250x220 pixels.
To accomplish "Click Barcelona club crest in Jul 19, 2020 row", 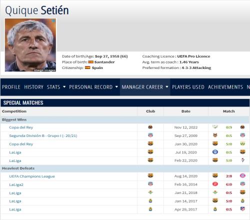I will 150,152.
